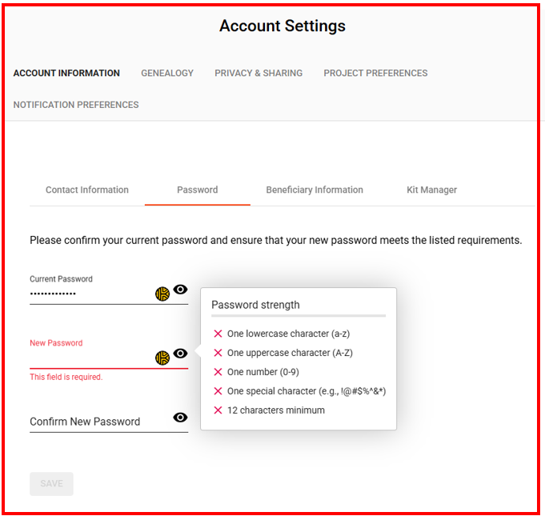The width and height of the screenshot is (545, 520).
Task: Toggle visibility of Confirm New Password
Action: pyautogui.click(x=180, y=417)
